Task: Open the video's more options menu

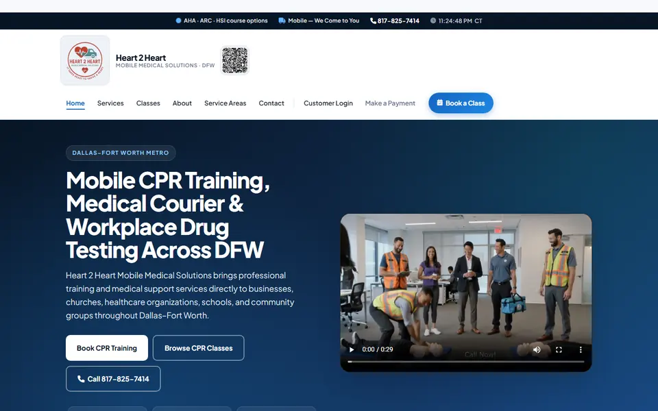Action: pyautogui.click(x=581, y=349)
